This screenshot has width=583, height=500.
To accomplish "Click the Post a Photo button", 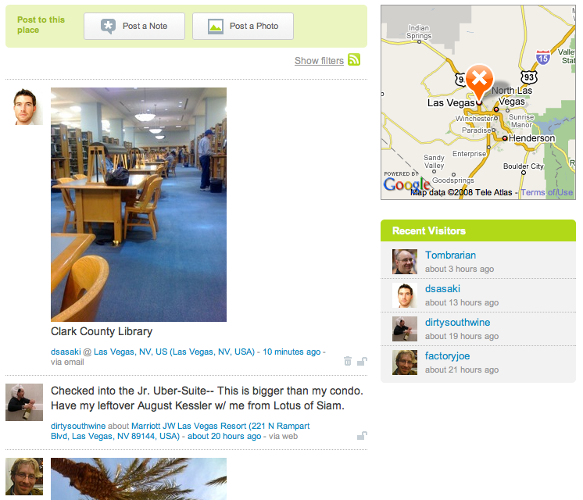I will coord(243,26).
